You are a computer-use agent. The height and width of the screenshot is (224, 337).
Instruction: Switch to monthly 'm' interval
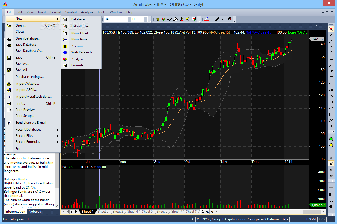331,176
